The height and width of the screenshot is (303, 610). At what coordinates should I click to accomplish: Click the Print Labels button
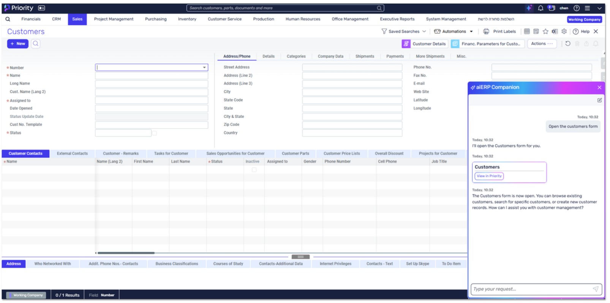point(499,31)
